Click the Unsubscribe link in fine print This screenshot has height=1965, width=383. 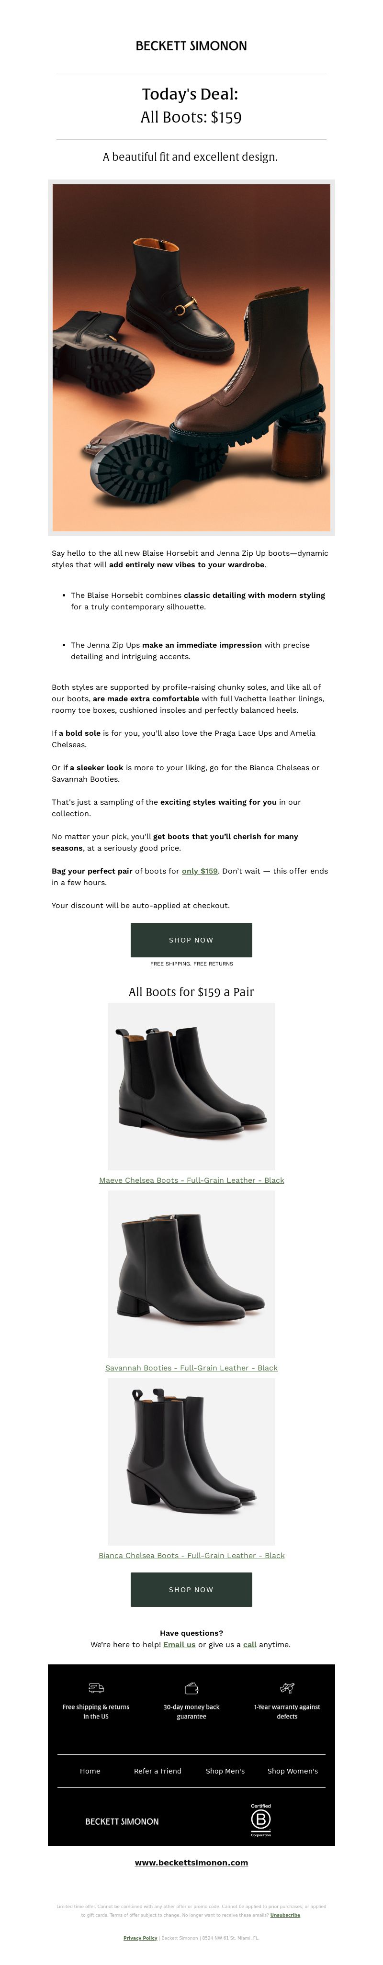click(285, 1915)
